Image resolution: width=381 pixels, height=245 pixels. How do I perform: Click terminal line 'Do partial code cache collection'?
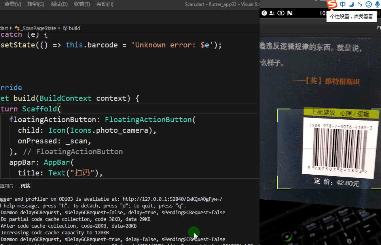pos(76,219)
